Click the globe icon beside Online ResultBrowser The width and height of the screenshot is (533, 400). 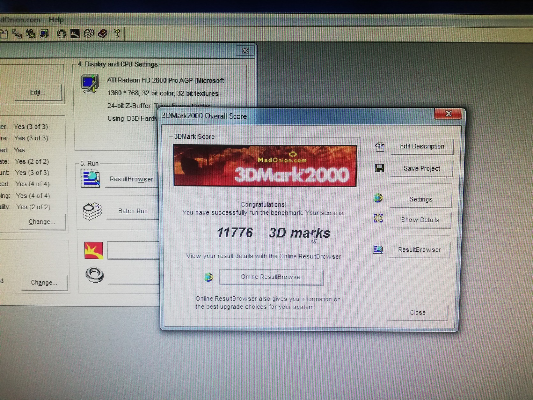[208, 277]
